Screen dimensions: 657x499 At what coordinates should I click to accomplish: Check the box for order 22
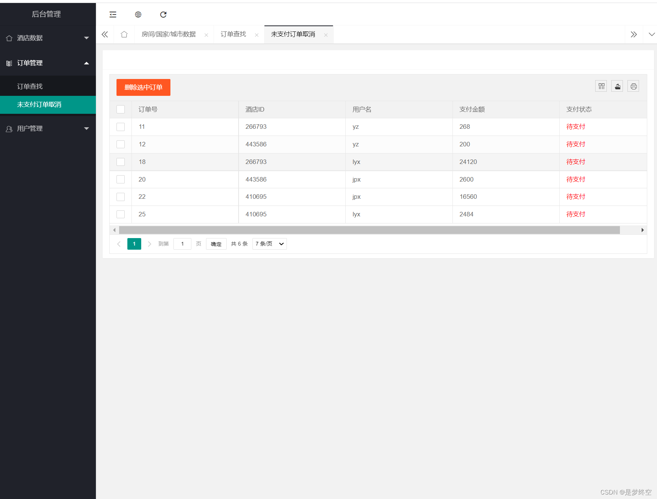pos(121,197)
